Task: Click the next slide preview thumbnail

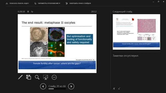Action: [x=136, y=32]
